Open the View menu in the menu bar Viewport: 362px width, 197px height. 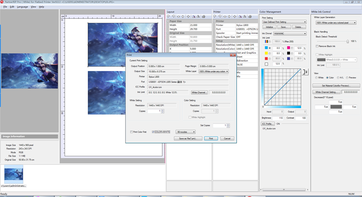(34, 7)
